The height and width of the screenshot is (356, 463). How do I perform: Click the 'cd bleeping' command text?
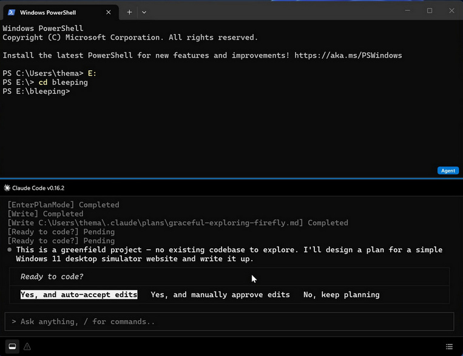click(x=63, y=82)
